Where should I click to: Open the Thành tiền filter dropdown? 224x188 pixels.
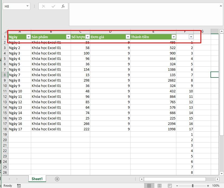coord(173,37)
